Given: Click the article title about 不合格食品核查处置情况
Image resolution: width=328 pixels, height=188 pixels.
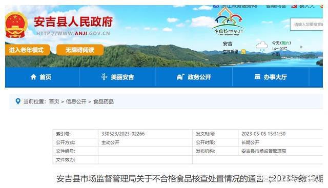Looking at the screenshot, I should click(190, 179).
